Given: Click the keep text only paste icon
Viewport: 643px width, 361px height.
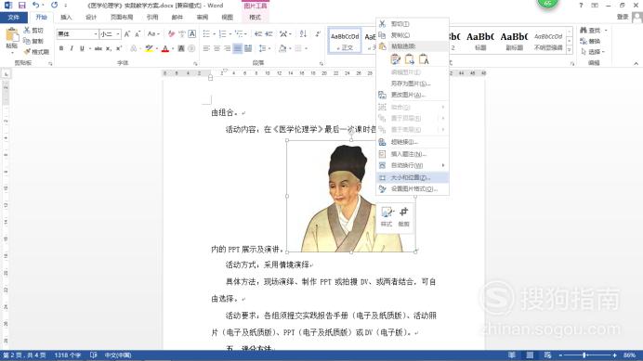Looking at the screenshot, I should (424, 59).
